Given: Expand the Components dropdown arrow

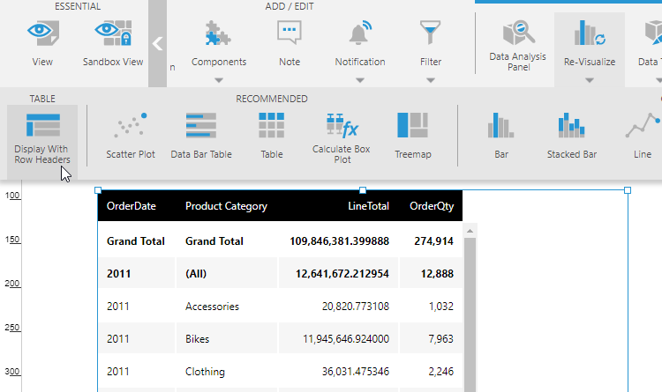Looking at the screenshot, I should (219, 80).
